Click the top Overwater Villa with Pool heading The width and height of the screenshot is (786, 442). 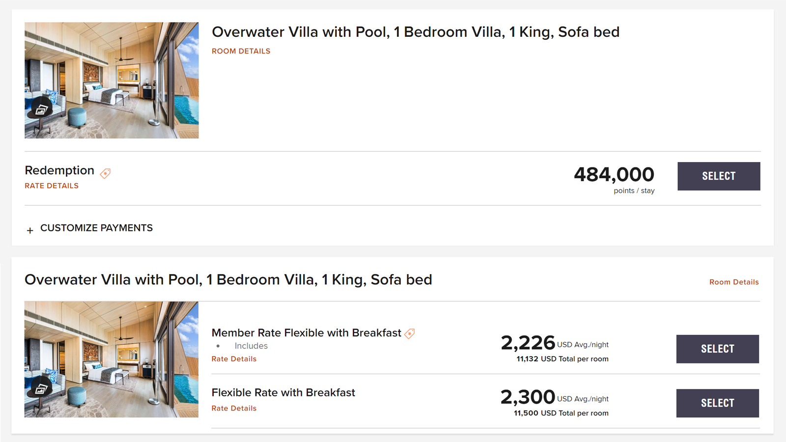pyautogui.click(x=416, y=32)
